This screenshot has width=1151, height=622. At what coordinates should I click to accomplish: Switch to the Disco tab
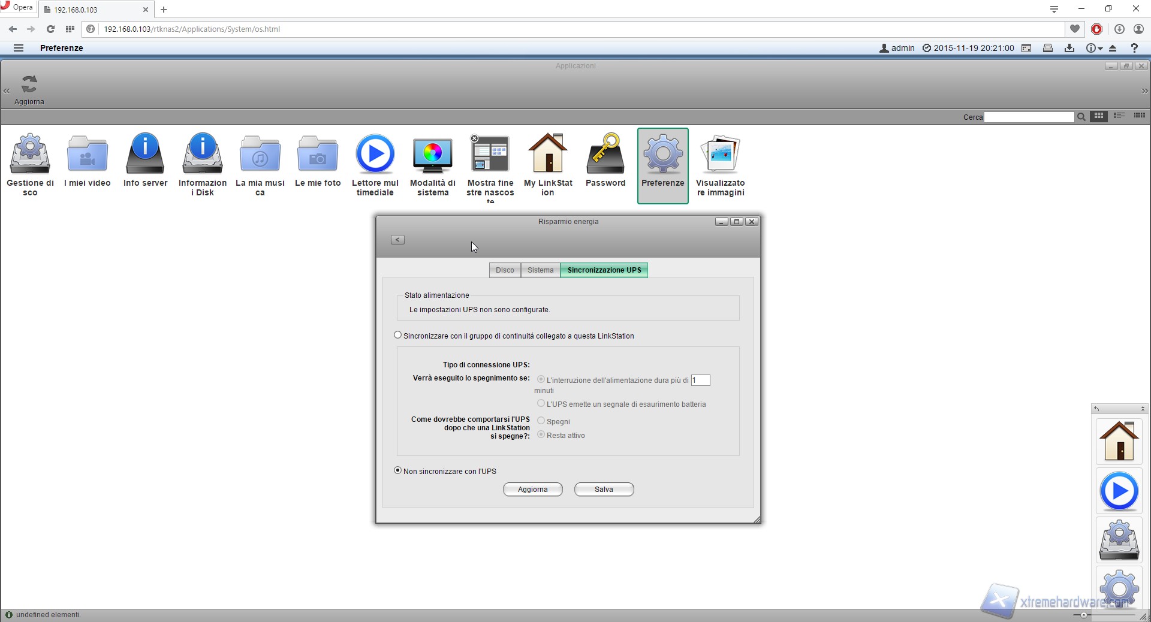(505, 270)
